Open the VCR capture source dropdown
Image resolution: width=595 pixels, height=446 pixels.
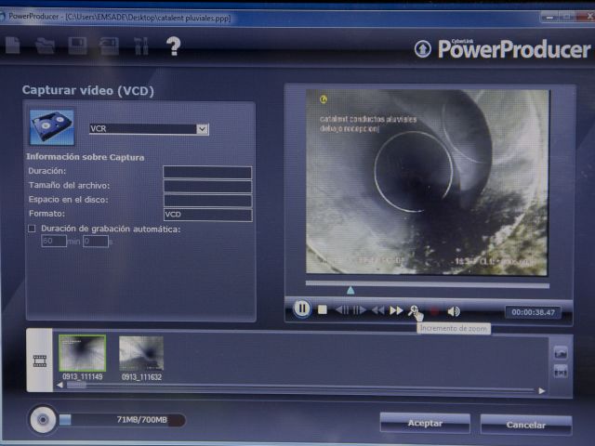coord(203,129)
